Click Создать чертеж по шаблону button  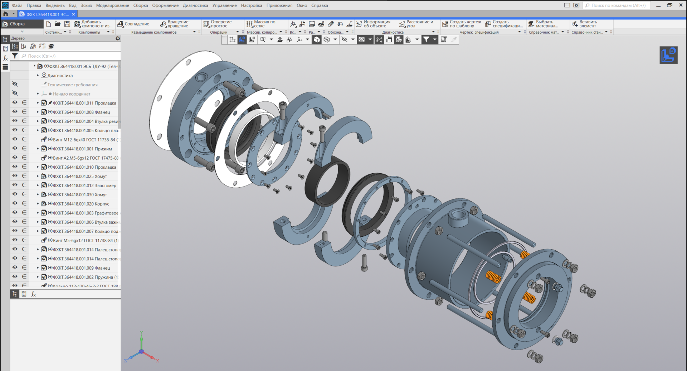[x=462, y=24]
